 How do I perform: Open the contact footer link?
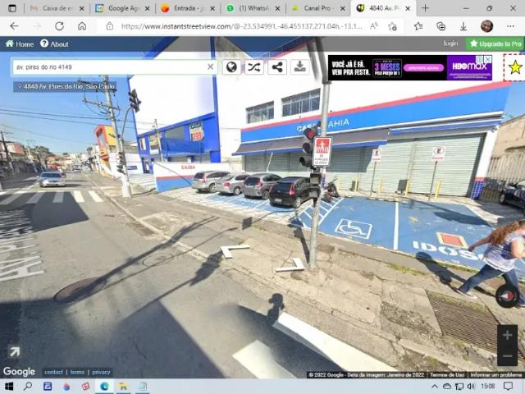tap(53, 372)
